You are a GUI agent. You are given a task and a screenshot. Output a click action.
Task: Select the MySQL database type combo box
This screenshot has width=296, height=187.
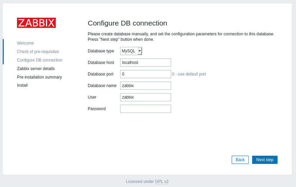tap(131, 51)
